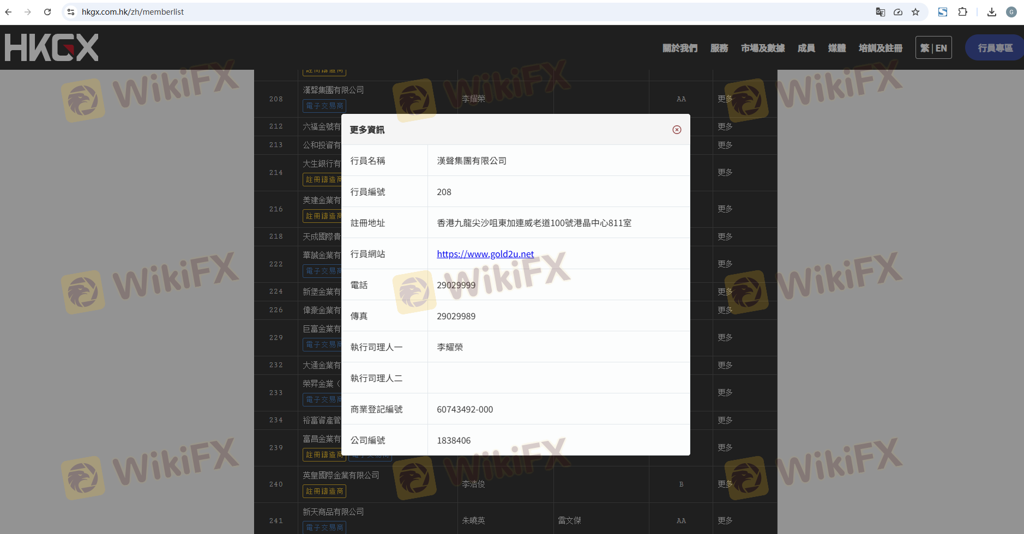This screenshot has height=534, width=1024.
Task: Open the translate page icon
Action: 880,12
